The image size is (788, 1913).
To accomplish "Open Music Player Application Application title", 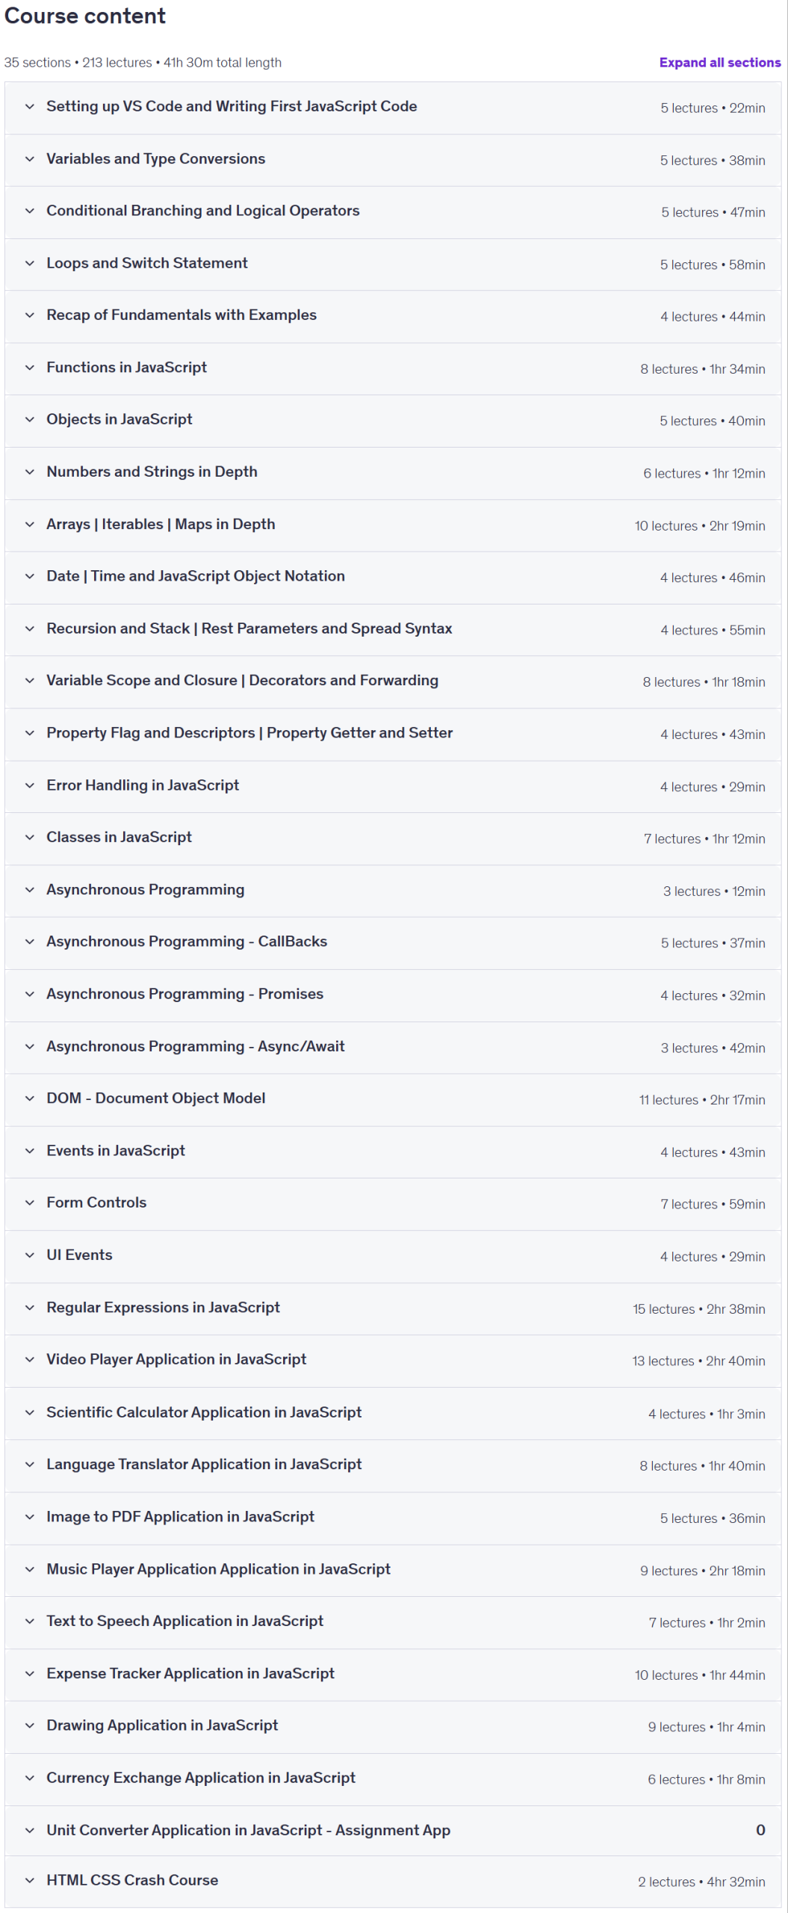I will (218, 1569).
